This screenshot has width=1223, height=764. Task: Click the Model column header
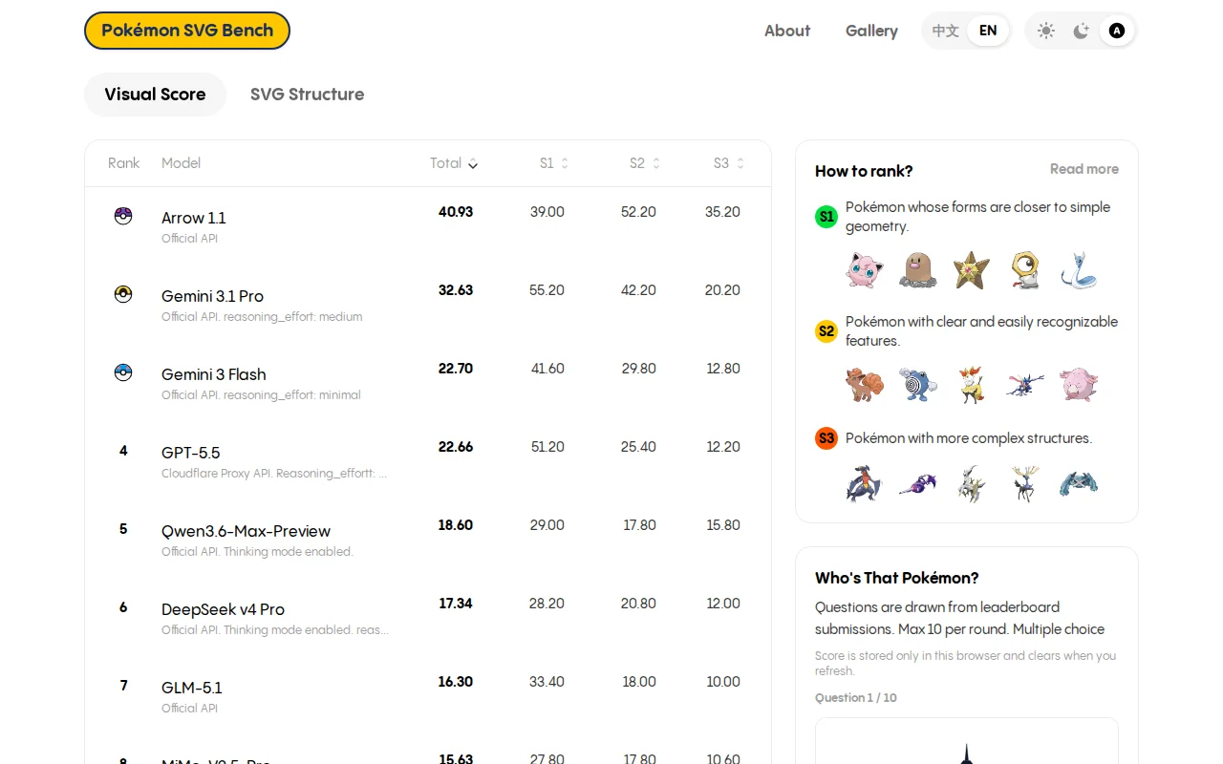181,163
